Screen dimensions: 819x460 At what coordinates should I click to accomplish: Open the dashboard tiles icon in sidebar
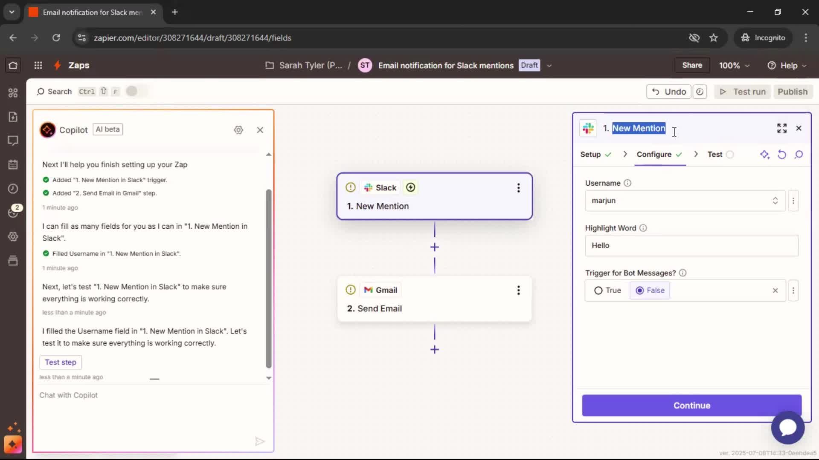[x=13, y=93]
